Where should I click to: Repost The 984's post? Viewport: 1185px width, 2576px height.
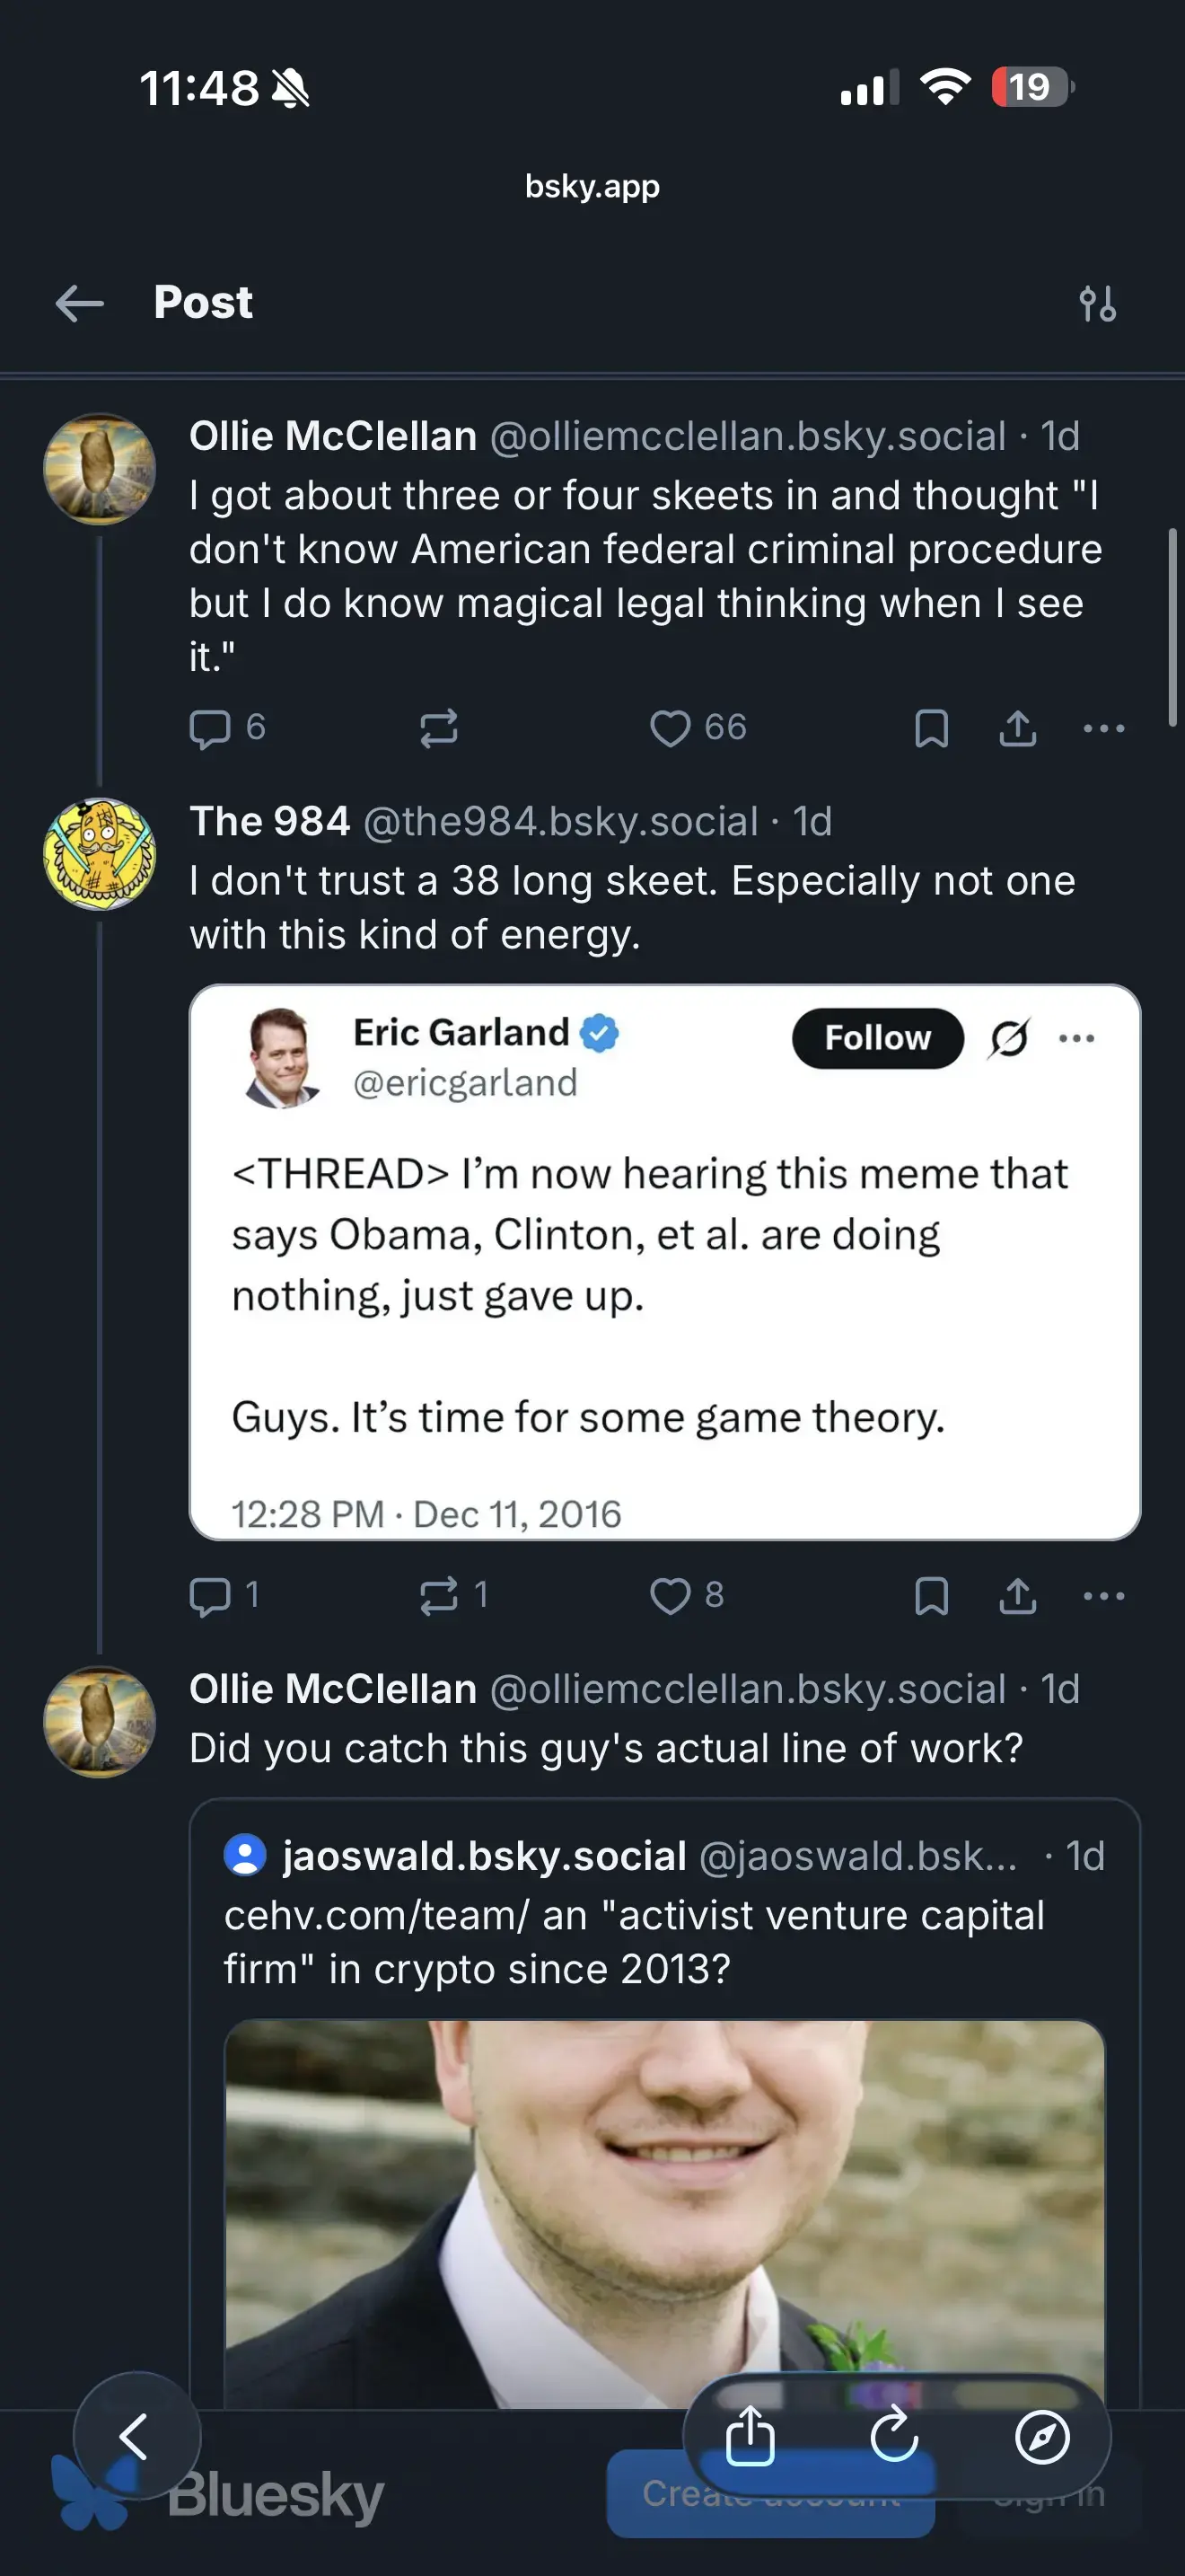click(x=439, y=1595)
